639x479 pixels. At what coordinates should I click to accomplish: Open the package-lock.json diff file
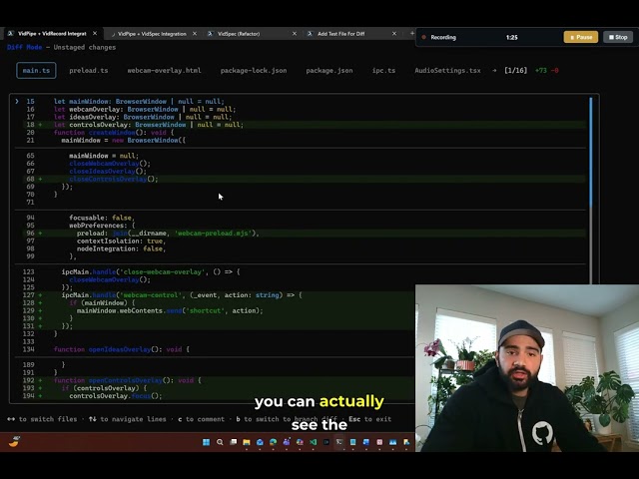tap(254, 71)
